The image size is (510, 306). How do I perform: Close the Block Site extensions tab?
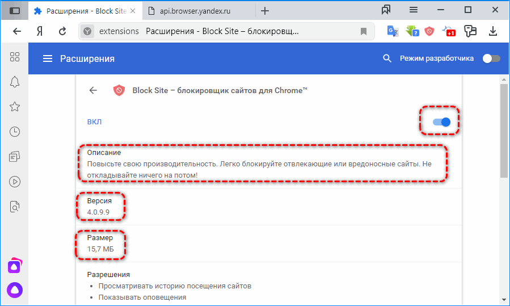(x=133, y=11)
